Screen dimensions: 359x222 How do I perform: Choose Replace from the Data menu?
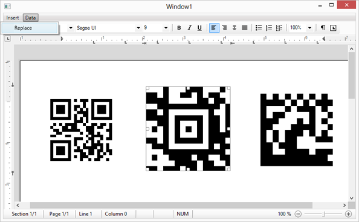click(x=29, y=28)
